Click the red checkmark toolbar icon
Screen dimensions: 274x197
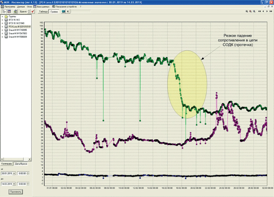click(x=33, y=11)
